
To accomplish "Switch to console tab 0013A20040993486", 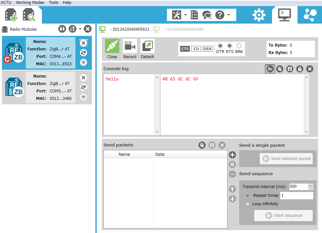I will point(178,29).
